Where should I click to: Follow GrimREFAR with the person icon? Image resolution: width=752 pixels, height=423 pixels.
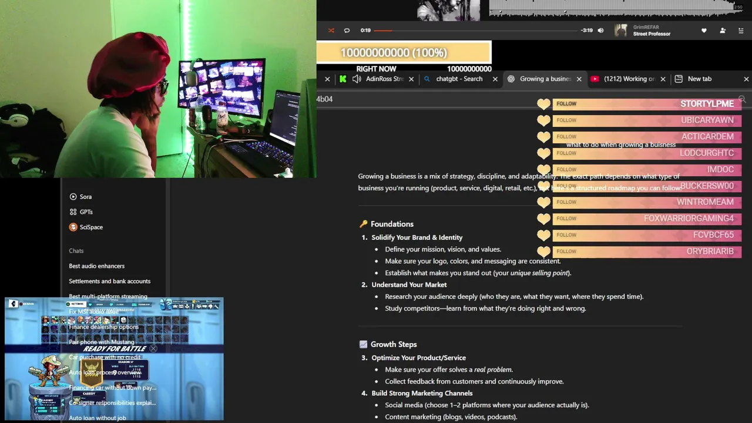(x=723, y=31)
